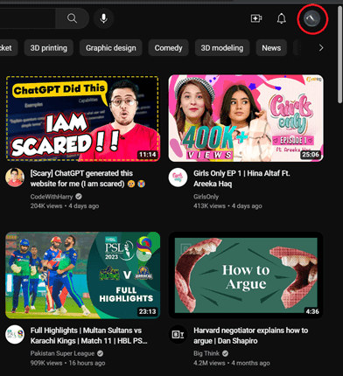Open the ChatGPT 'I AM SCARED' thumbnail
The image size is (343, 376).
pyautogui.click(x=82, y=118)
